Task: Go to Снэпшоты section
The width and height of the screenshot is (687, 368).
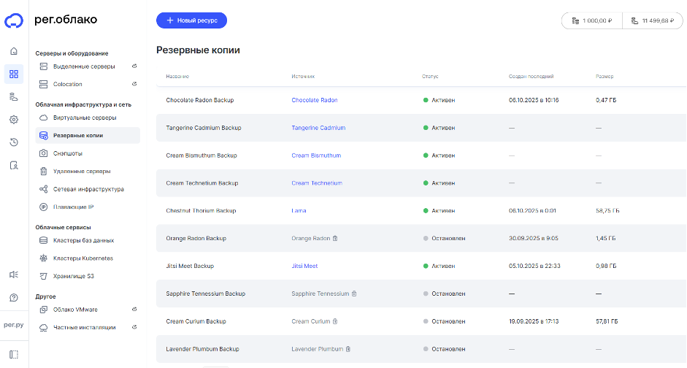Action: tap(68, 153)
